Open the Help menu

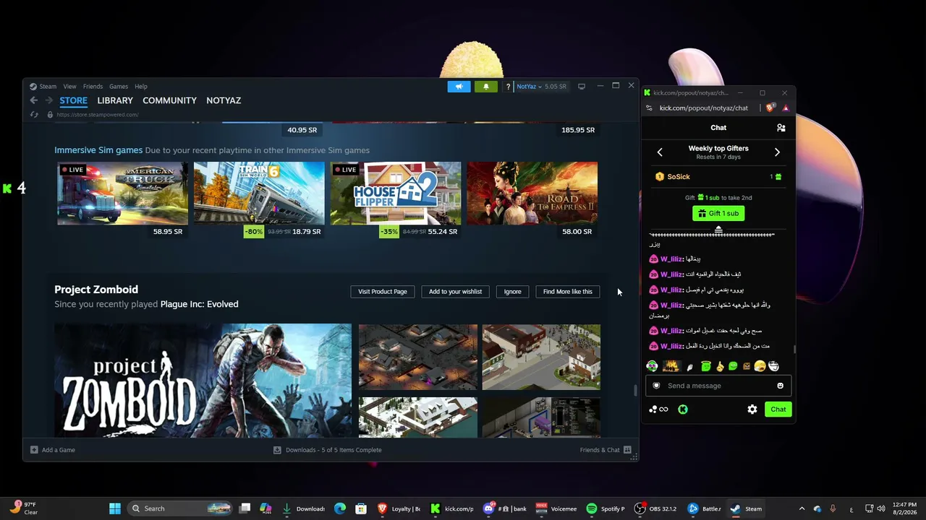pos(141,87)
